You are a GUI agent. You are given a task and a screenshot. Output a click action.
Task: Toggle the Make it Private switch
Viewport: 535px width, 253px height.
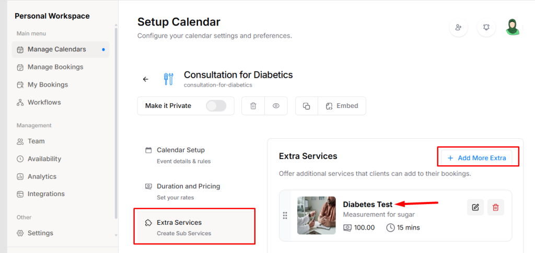[x=216, y=106]
